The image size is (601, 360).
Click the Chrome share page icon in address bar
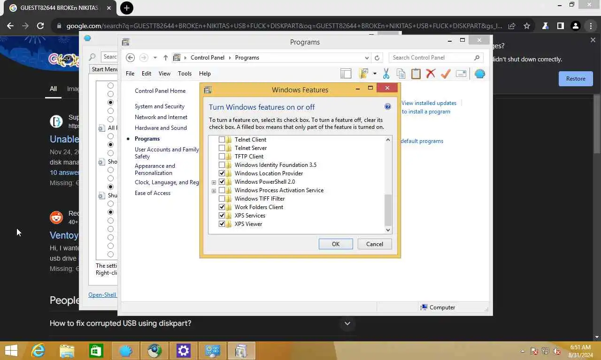pyautogui.click(x=512, y=26)
